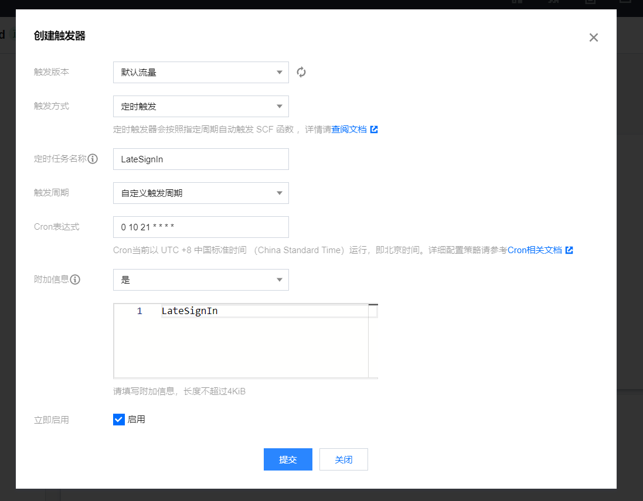Screen dimensions: 643x501
Task: Click the refresh icon beside trigger version
Action: [301, 72]
